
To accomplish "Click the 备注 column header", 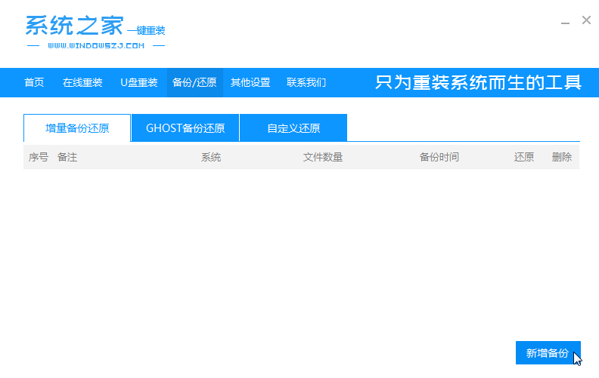I will pos(67,157).
